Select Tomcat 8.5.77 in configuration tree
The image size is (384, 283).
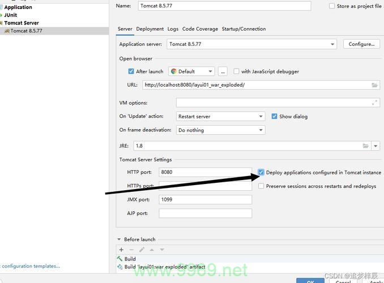pos(54,31)
